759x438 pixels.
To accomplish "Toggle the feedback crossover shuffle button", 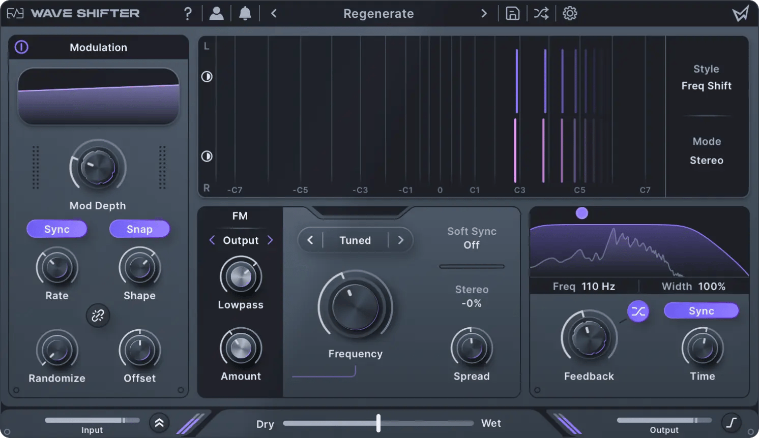I will (638, 311).
